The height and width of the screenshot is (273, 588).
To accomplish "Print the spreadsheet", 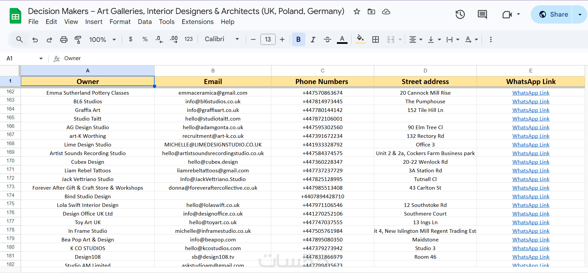I will click(x=64, y=40).
